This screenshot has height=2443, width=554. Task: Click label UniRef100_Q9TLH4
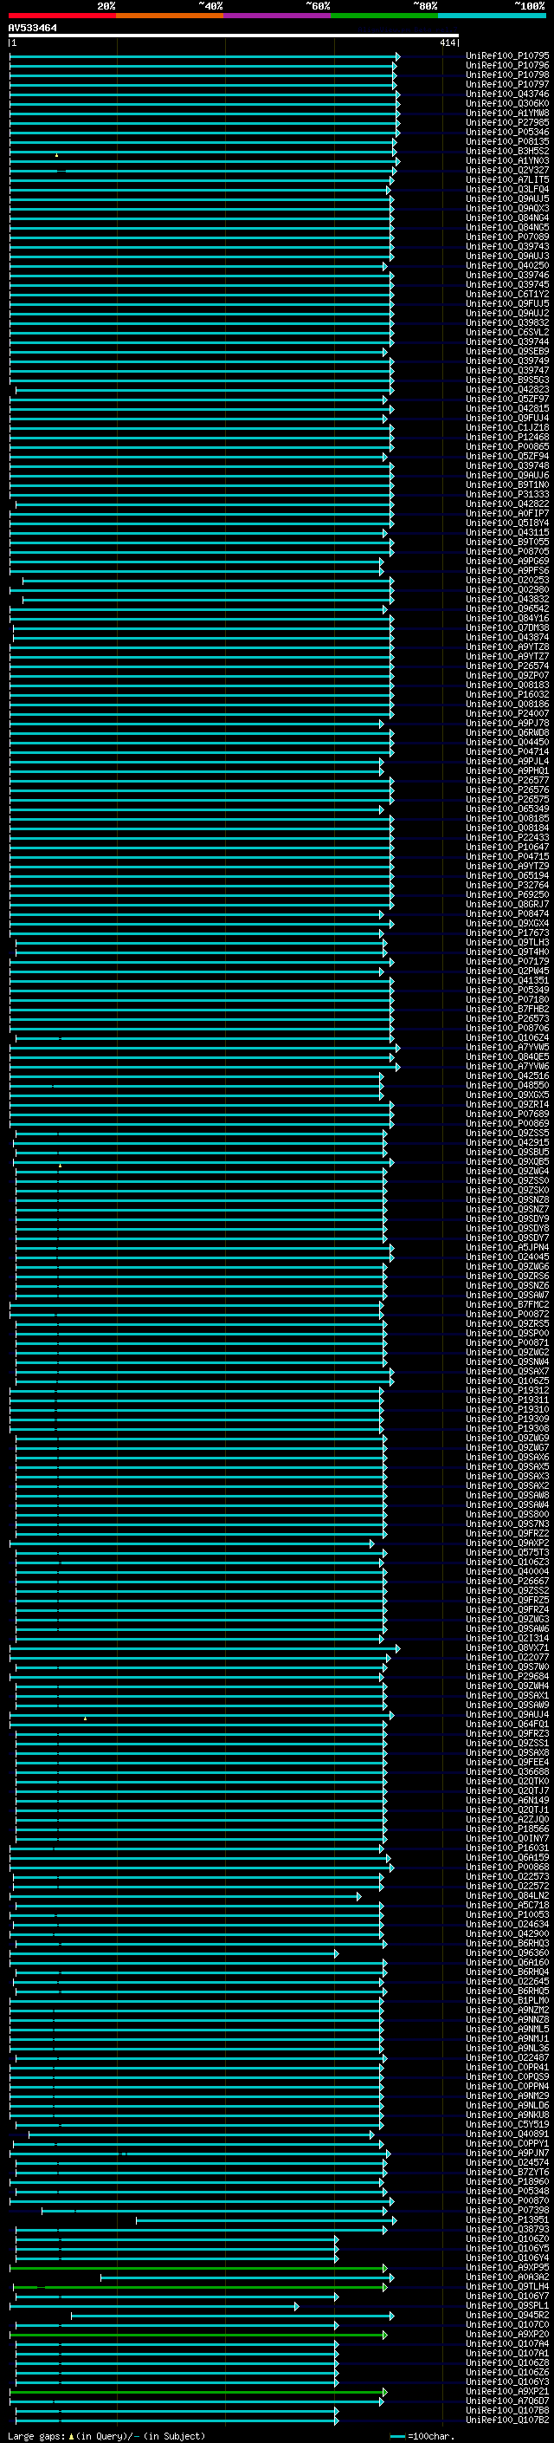[x=507, y=2285]
